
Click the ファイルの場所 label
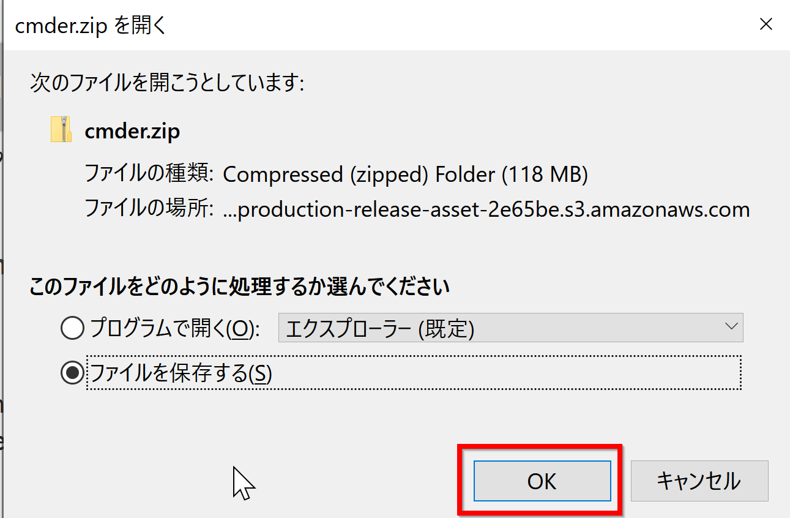149,209
